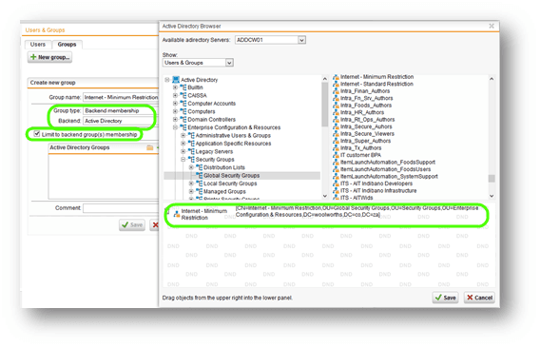
Task: Click the Builtin folder icon
Action: coord(183,87)
